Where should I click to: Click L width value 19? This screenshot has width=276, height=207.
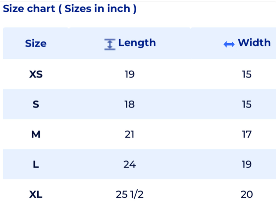pos(247,165)
